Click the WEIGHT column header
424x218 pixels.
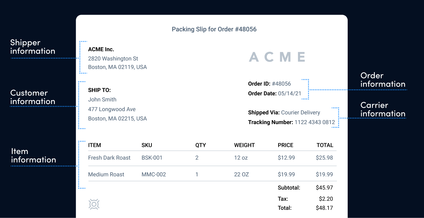pyautogui.click(x=245, y=145)
